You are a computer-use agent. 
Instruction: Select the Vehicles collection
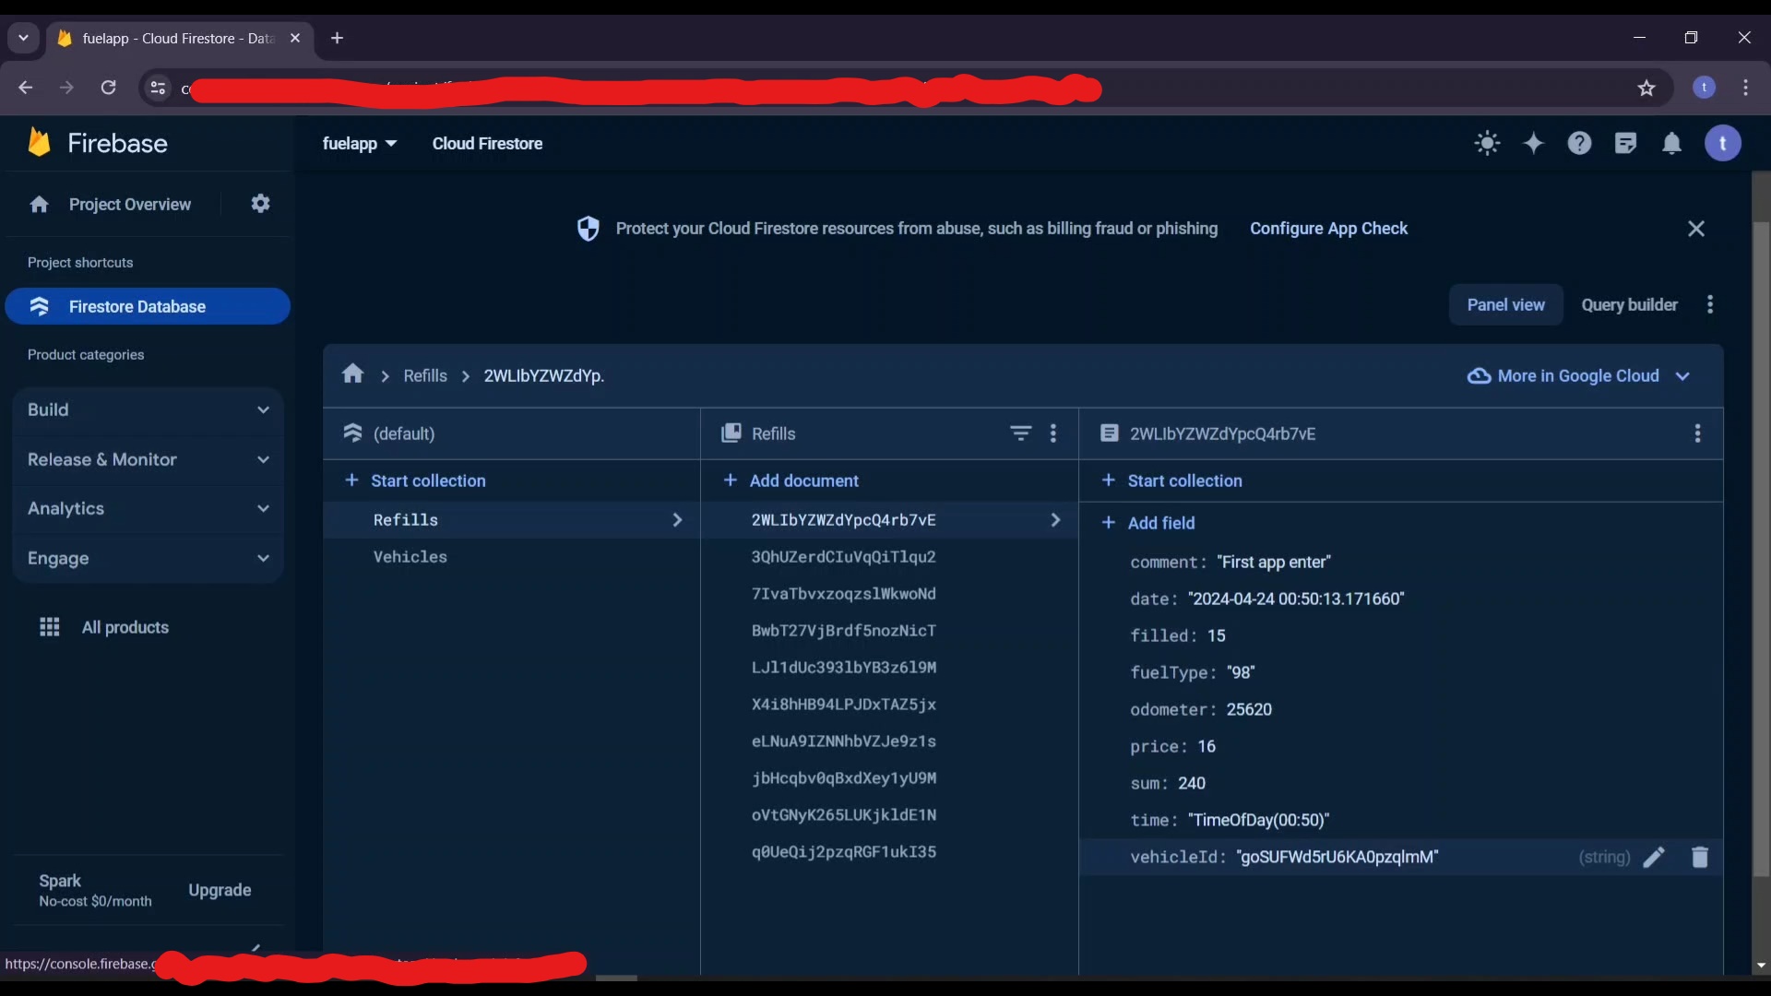pos(410,557)
